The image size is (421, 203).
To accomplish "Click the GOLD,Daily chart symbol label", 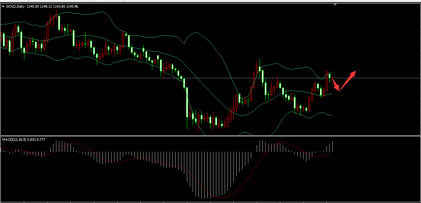I will tap(15, 7).
